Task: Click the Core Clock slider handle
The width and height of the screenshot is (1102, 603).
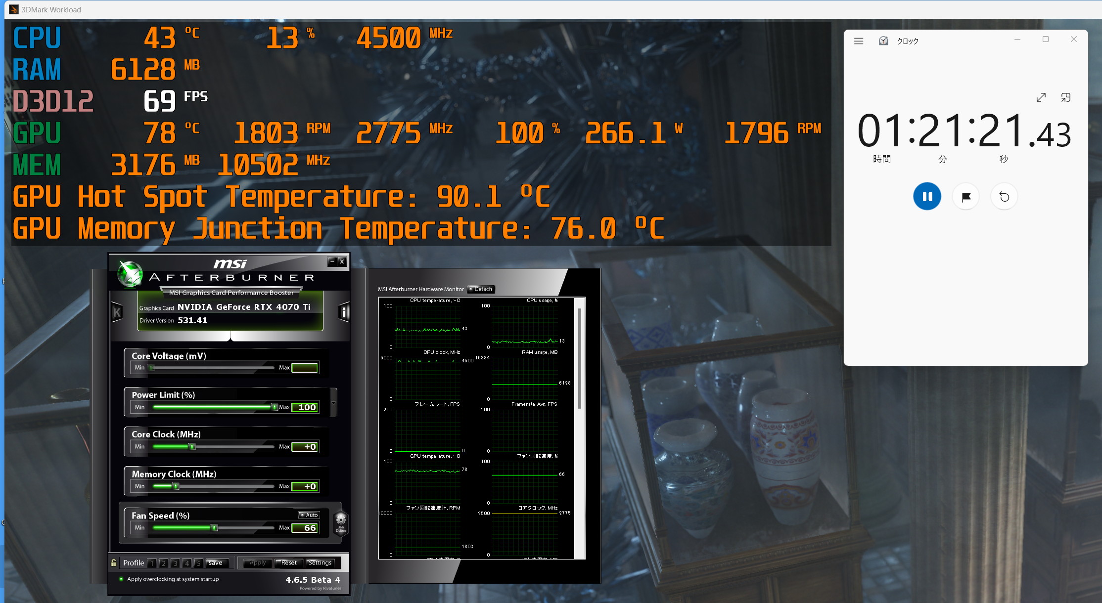Action: pyautogui.click(x=192, y=447)
